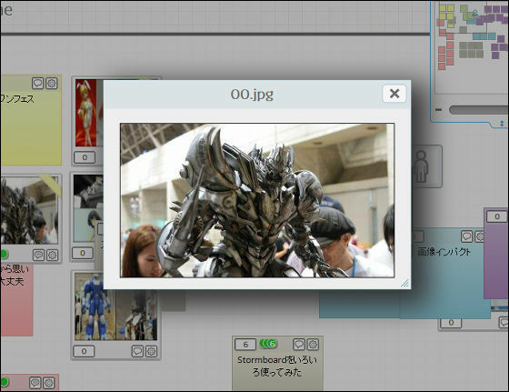Click the 00.jpg dialog title
The width and height of the screenshot is (509, 392).
pos(252,95)
